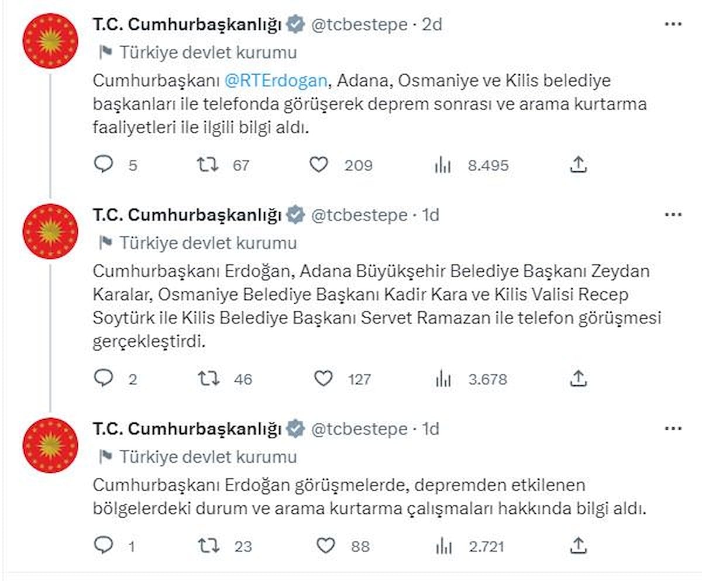The width and height of the screenshot is (702, 581).
Task: Reply to the first tweet with 5 replies
Action: (x=104, y=165)
